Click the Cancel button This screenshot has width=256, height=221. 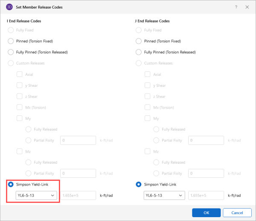237,212
